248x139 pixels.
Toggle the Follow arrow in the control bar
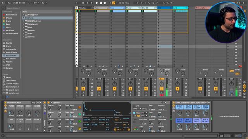[x=77, y=3]
